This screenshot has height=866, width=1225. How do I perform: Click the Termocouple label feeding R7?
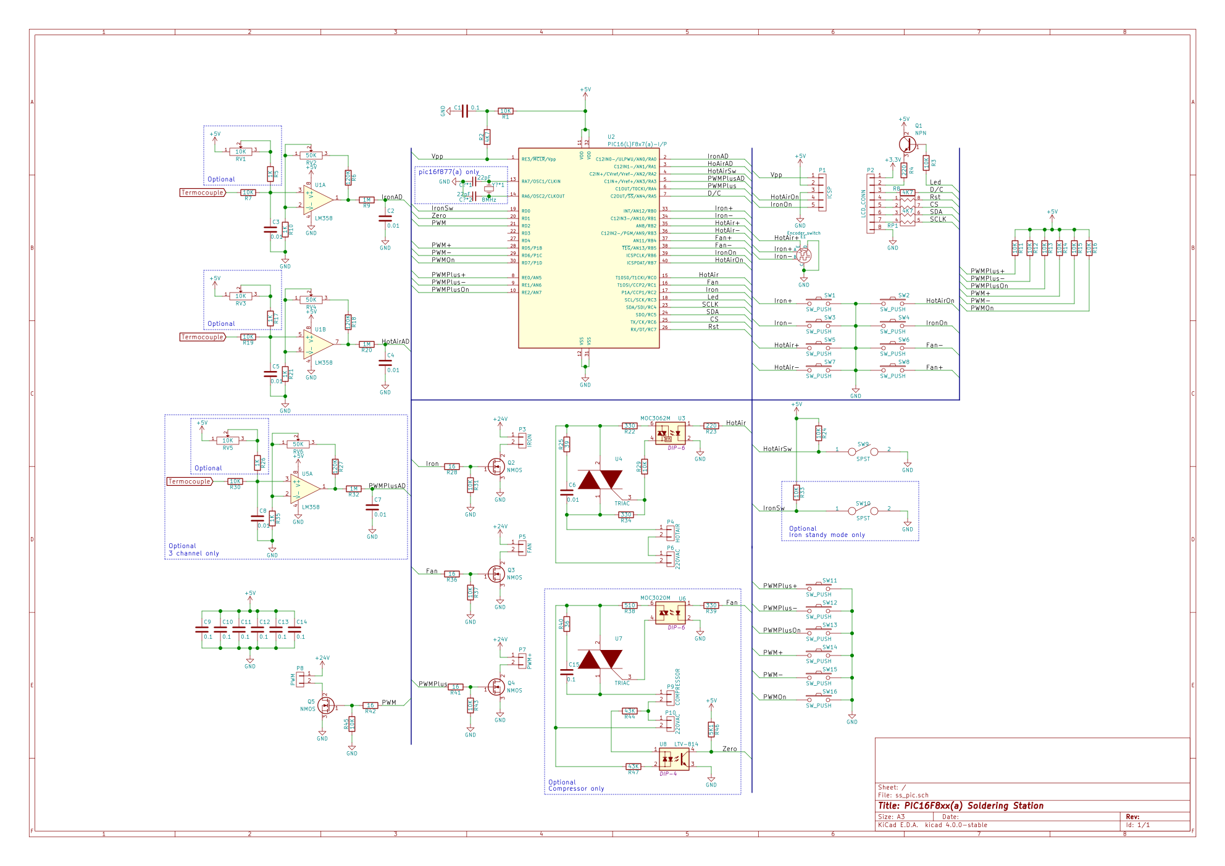pyautogui.click(x=203, y=193)
